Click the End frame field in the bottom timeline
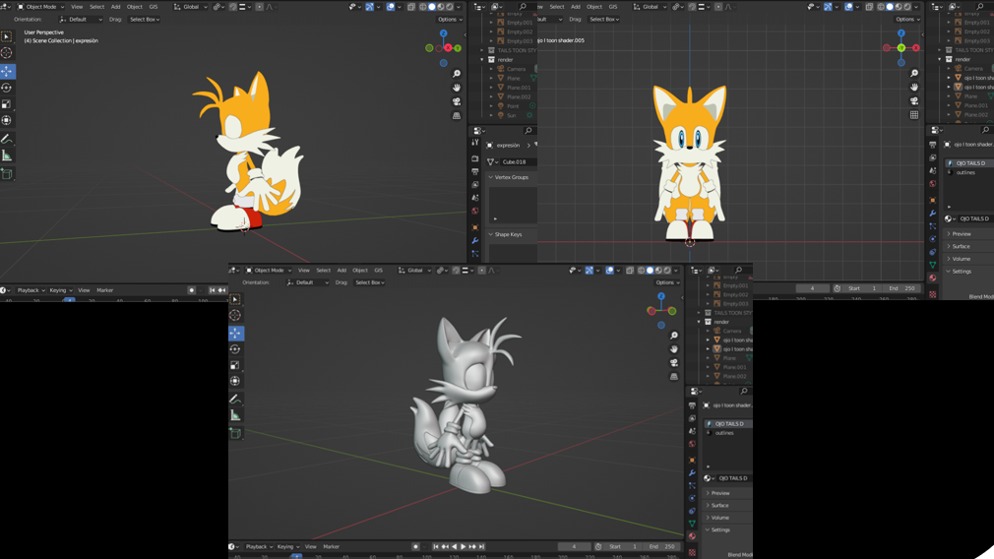Image resolution: width=994 pixels, height=559 pixels. click(664, 547)
